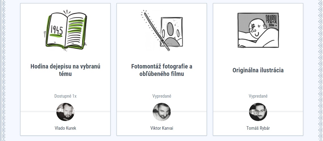The image size is (323, 141).
Task: Open "Fotomontáž fotografie a obľúbeného filmu" title
Action: click(x=162, y=70)
